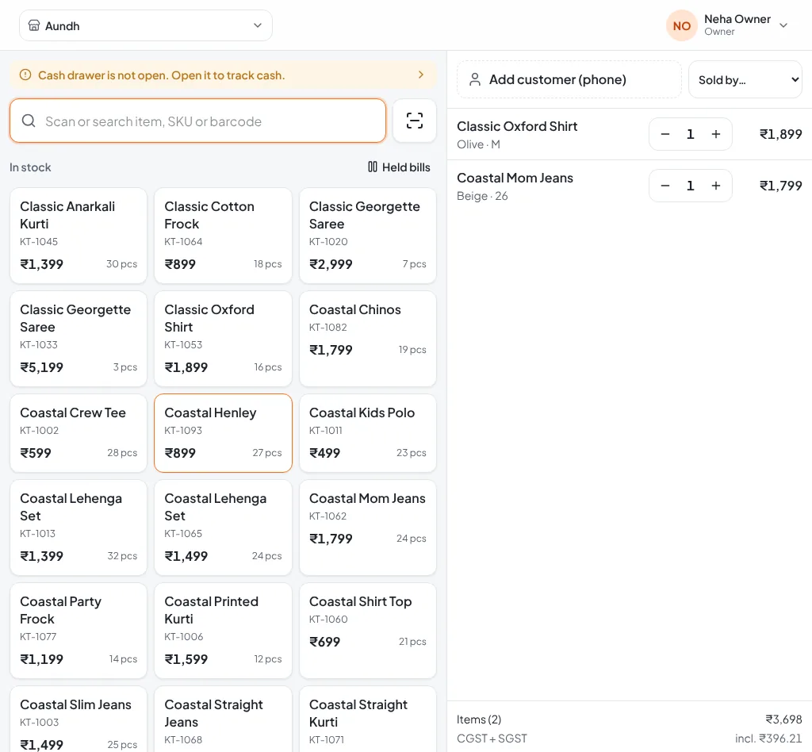The image size is (812, 752).
Task: Click the barcode scanner icon button
Action: pyautogui.click(x=414, y=121)
